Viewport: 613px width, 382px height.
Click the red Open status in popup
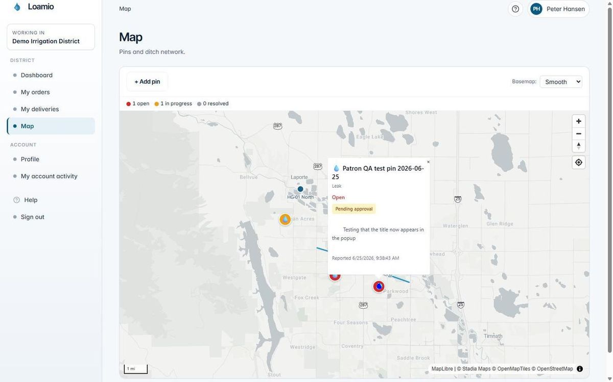(338, 197)
